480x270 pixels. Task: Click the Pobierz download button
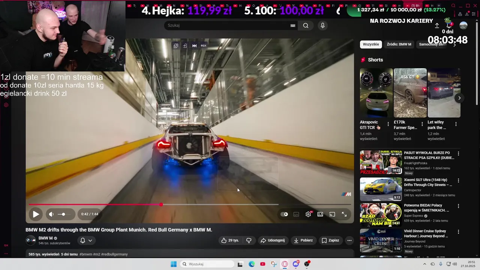coord(303,240)
